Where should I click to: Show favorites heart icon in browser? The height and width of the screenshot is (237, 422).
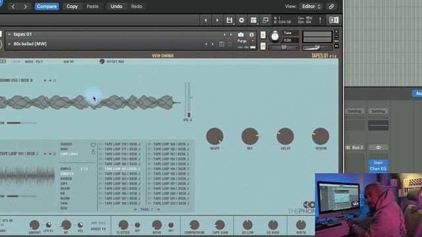click(93, 145)
